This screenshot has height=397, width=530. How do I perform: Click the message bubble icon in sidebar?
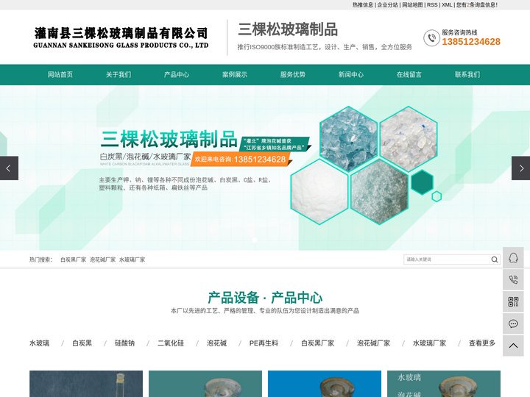(513, 323)
